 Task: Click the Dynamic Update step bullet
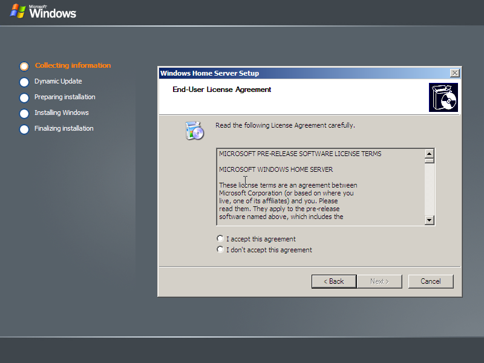point(24,82)
